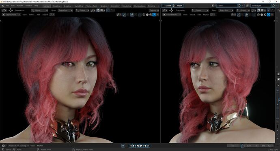
Task: Click the Export button in top bar
Action: pos(167,6)
